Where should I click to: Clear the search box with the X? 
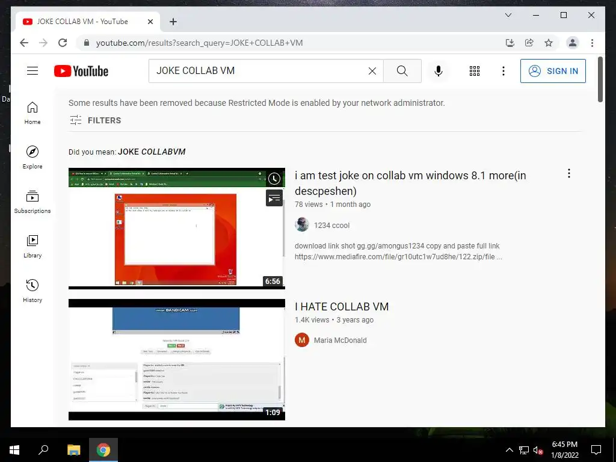tap(372, 71)
